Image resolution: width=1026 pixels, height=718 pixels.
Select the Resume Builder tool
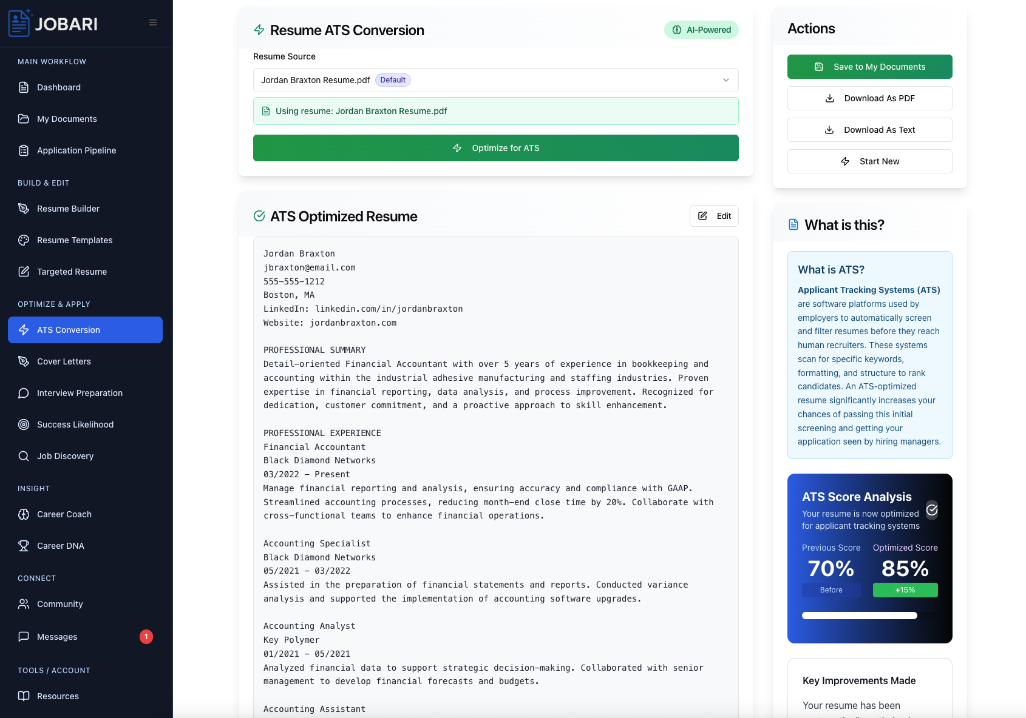point(68,209)
